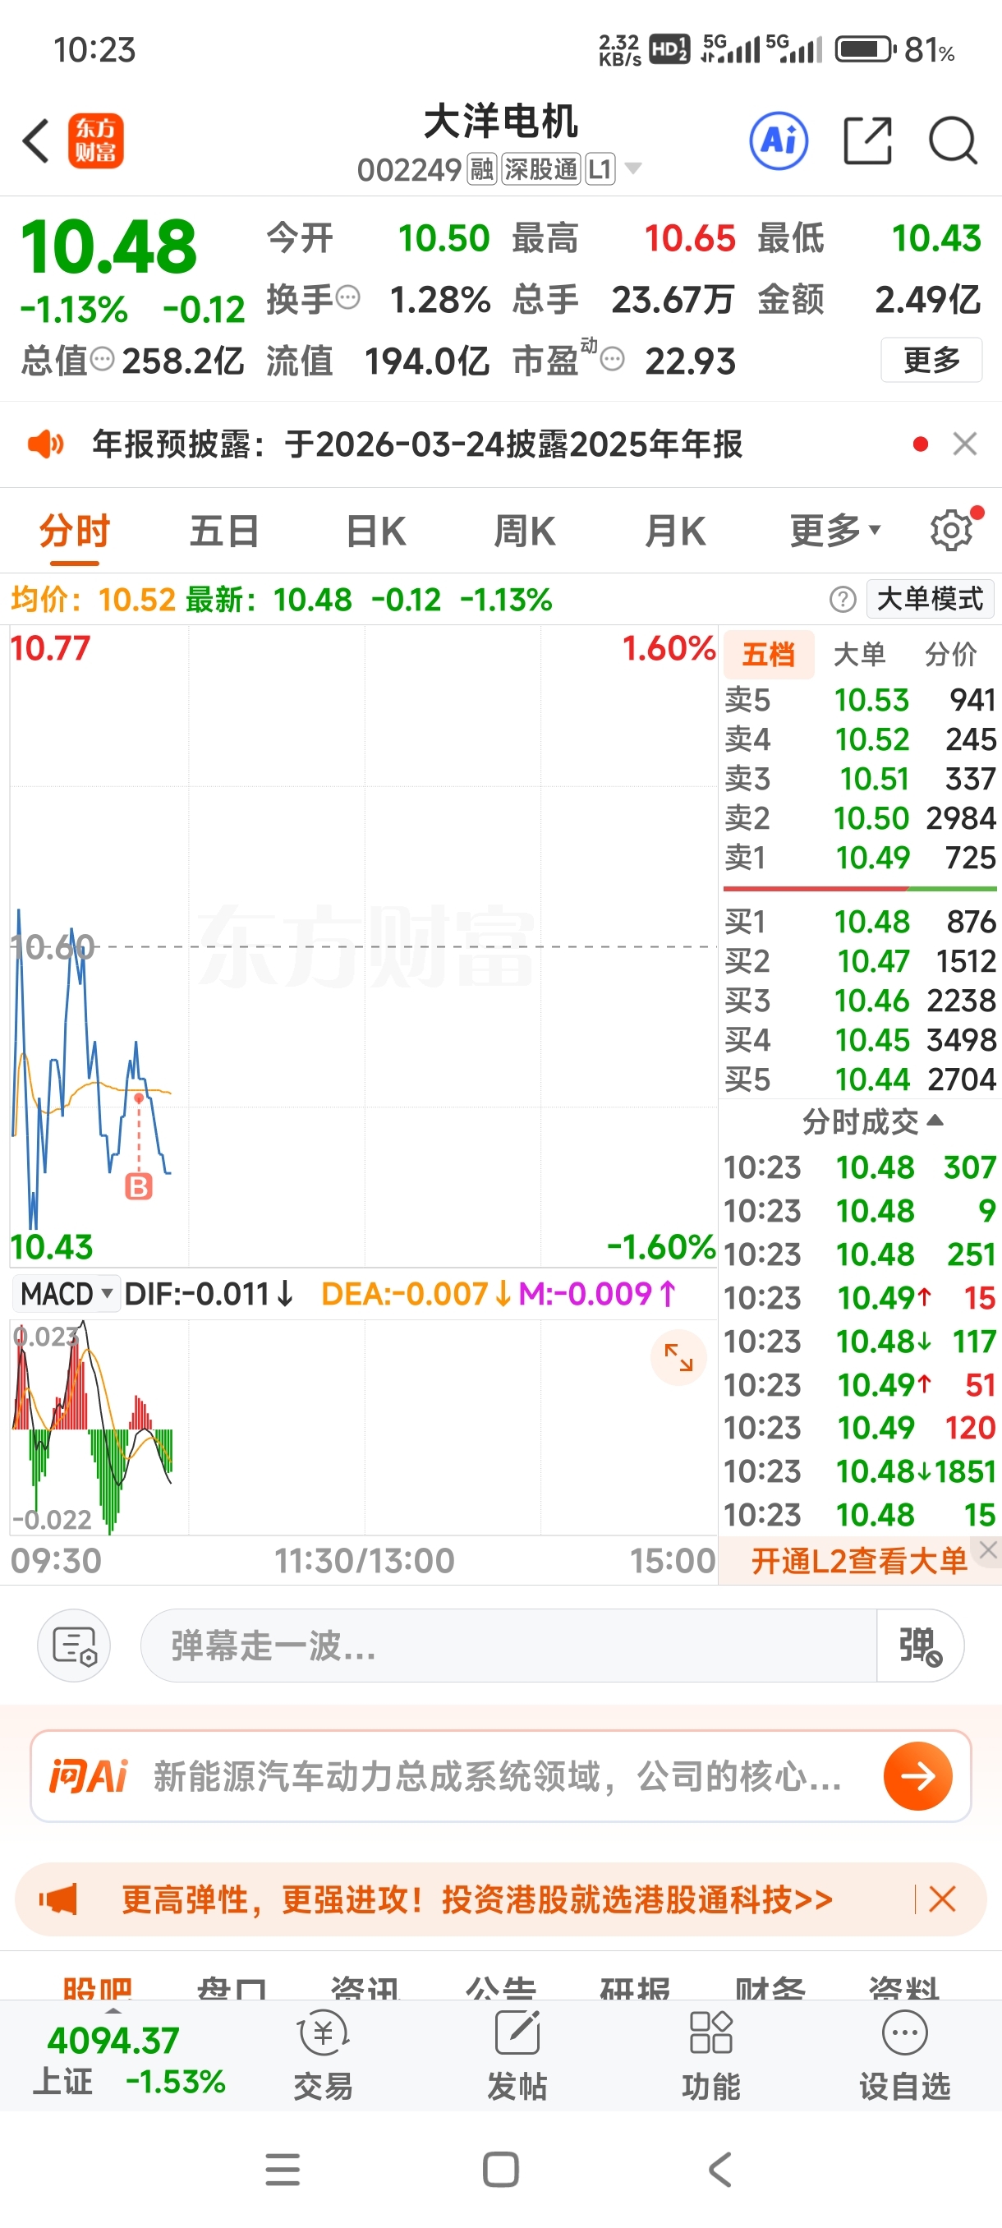The image size is (1002, 2228).
Task: Tap Android recent apps menu button
Action: 283,2169
